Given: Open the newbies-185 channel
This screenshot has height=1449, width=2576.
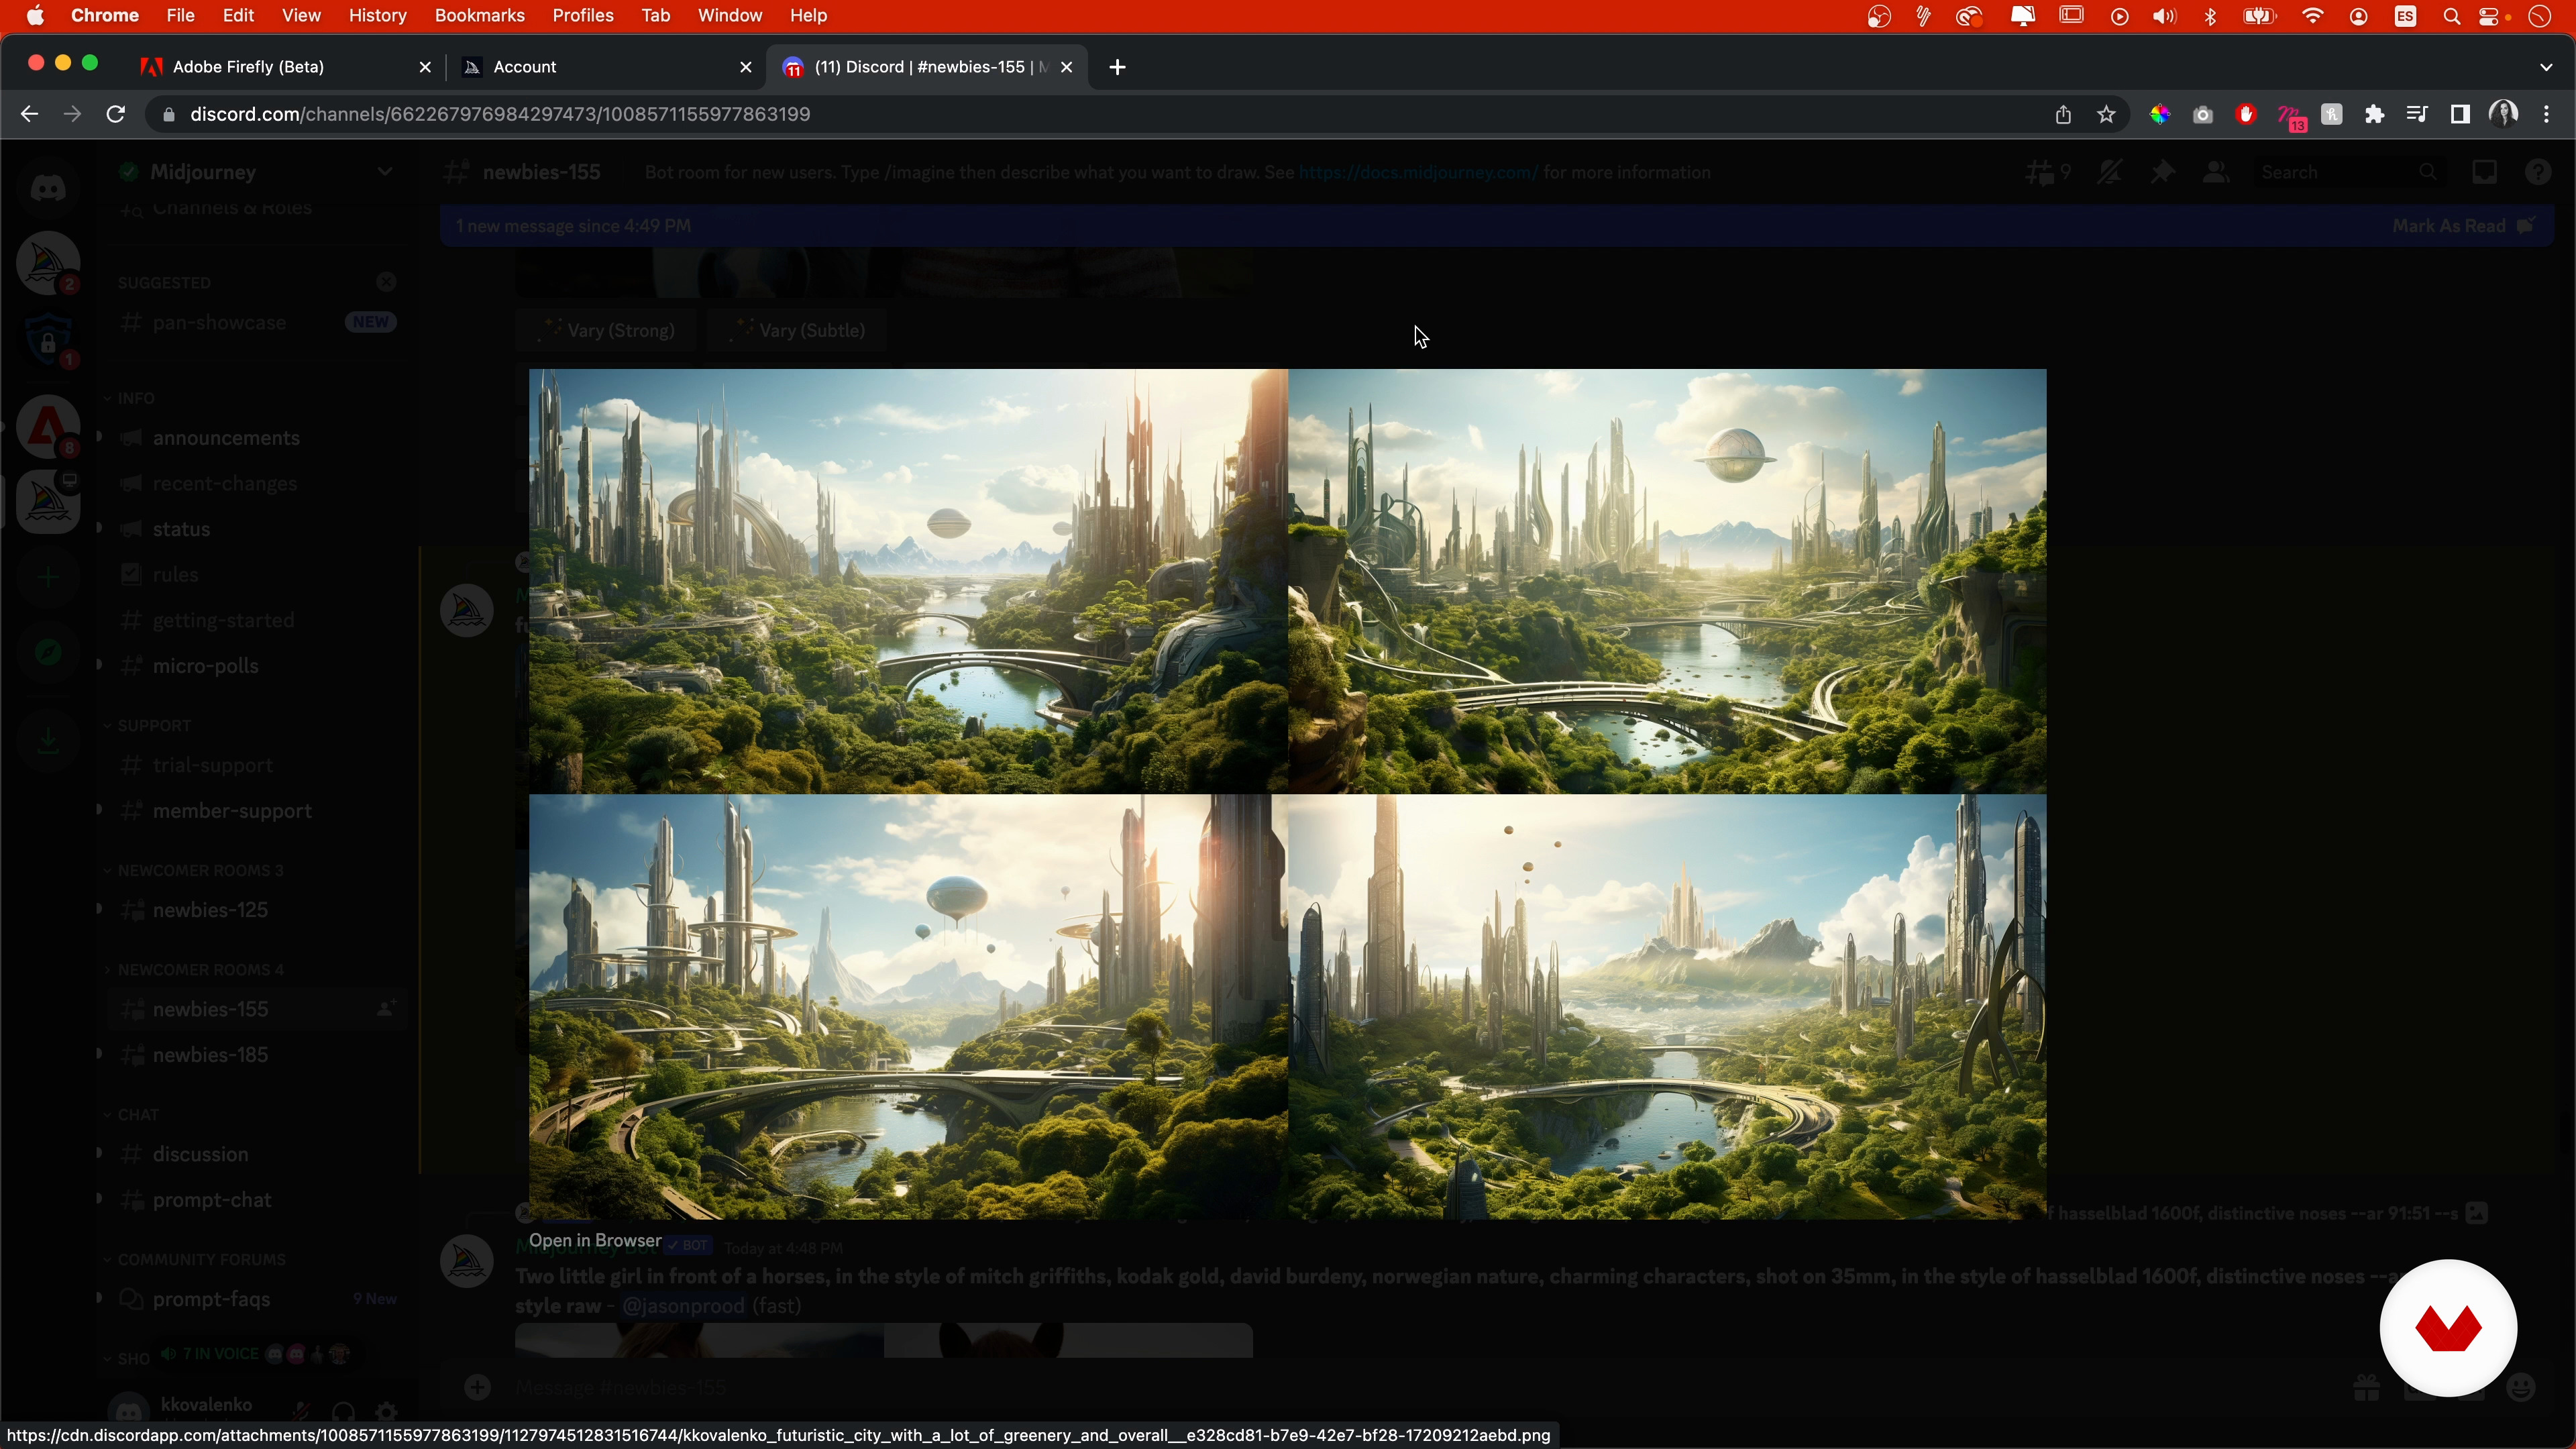Looking at the screenshot, I should point(210,1055).
